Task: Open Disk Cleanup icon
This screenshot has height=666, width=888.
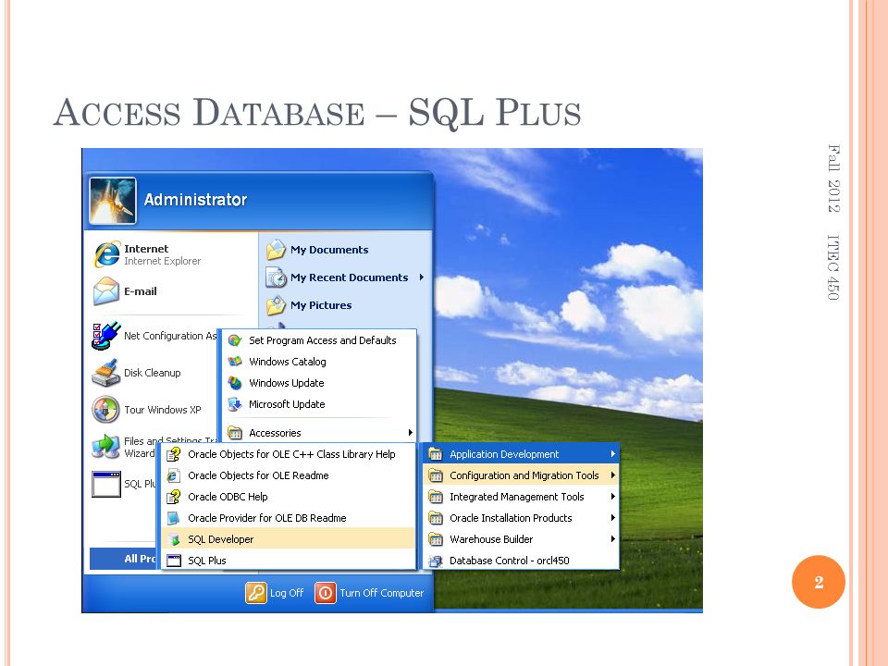Action: click(x=105, y=373)
